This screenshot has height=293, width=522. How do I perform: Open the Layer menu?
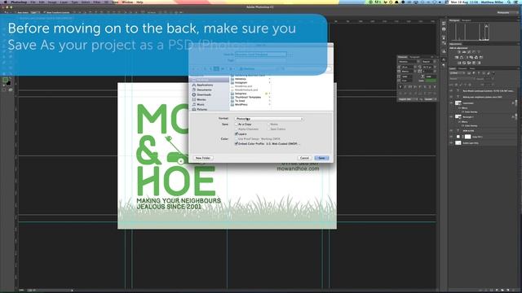[64, 2]
